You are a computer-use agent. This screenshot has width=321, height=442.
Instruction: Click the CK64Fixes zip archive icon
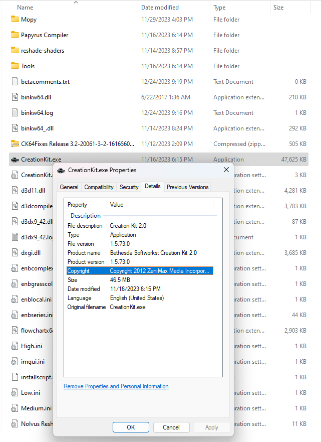(15, 144)
